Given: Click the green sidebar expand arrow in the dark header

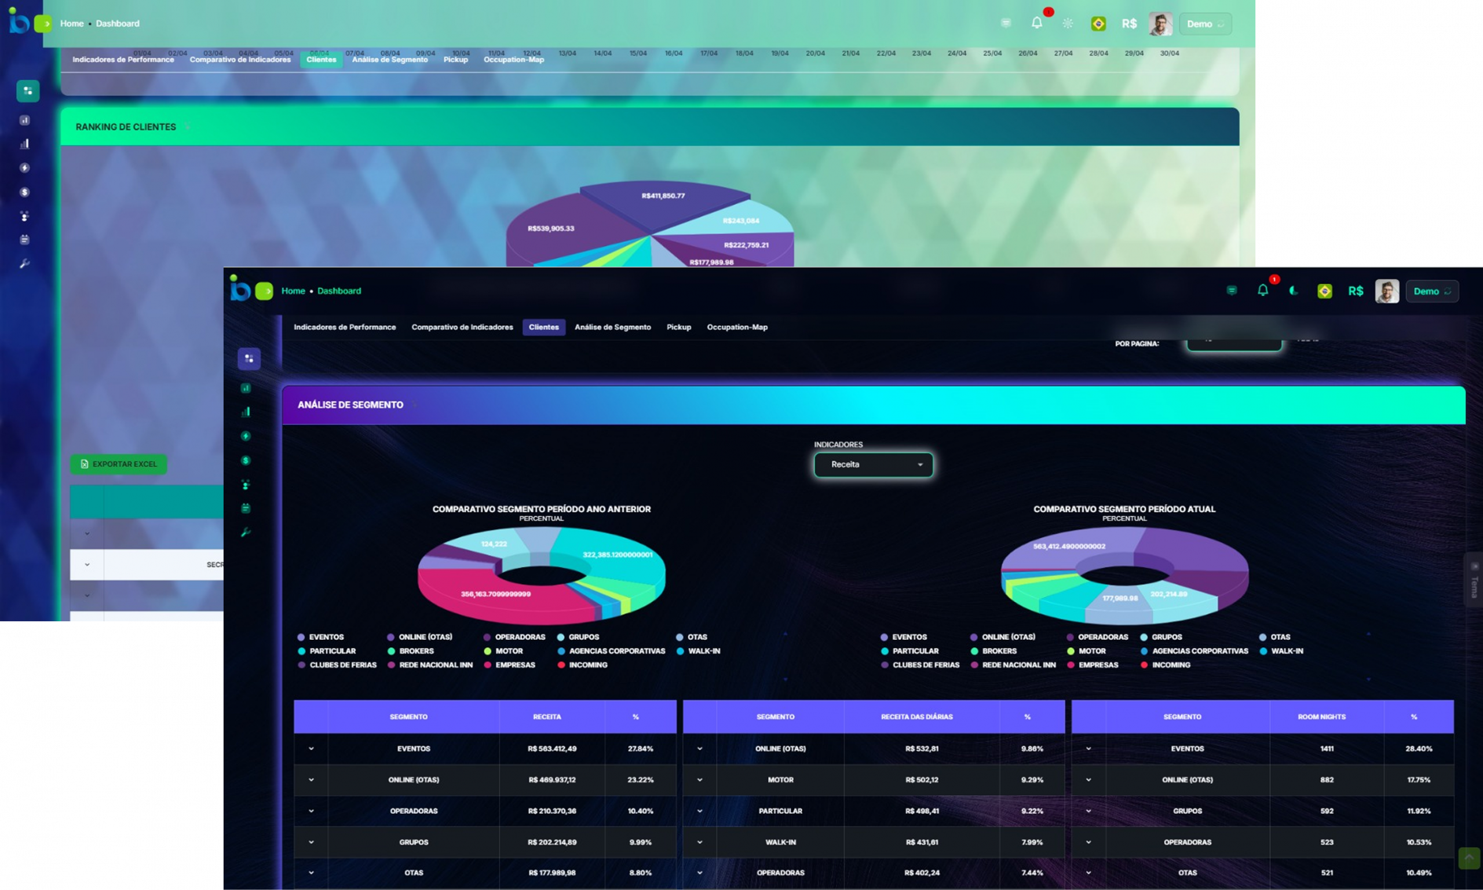Looking at the screenshot, I should point(264,291).
